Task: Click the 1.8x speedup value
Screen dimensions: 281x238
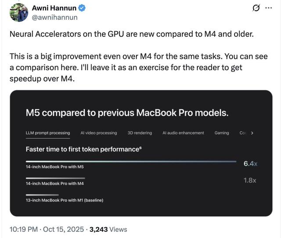Action: click(x=250, y=180)
